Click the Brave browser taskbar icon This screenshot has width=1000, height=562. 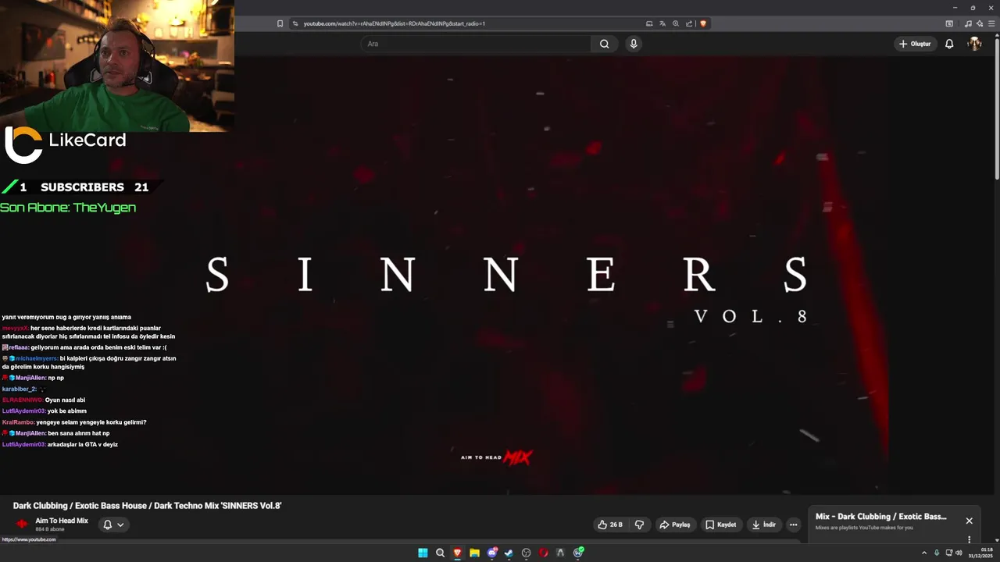457,553
